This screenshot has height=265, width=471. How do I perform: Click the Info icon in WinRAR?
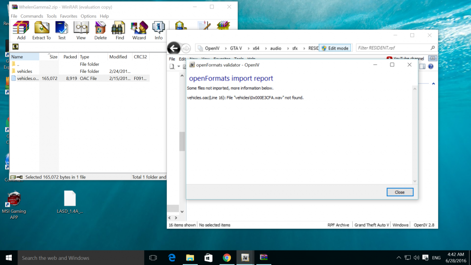tap(158, 30)
